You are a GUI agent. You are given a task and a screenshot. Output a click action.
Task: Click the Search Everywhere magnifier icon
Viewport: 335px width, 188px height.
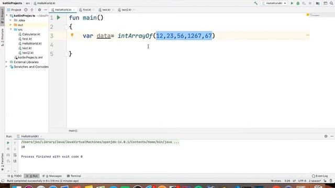331,3
